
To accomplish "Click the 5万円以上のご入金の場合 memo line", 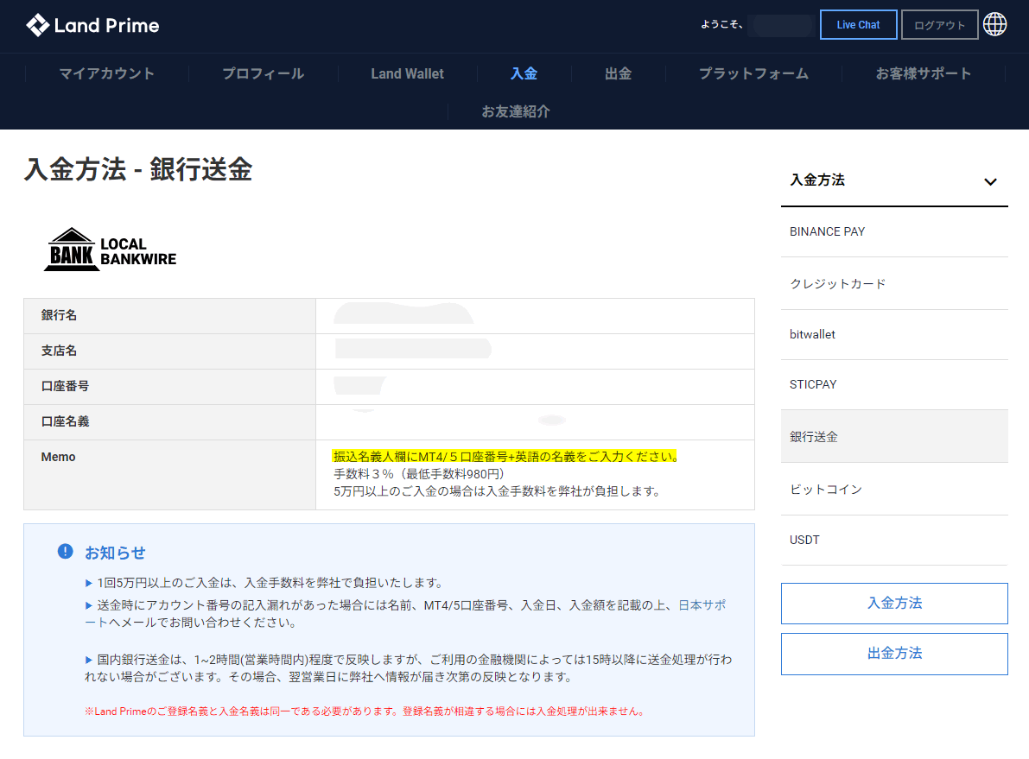I will (x=498, y=490).
